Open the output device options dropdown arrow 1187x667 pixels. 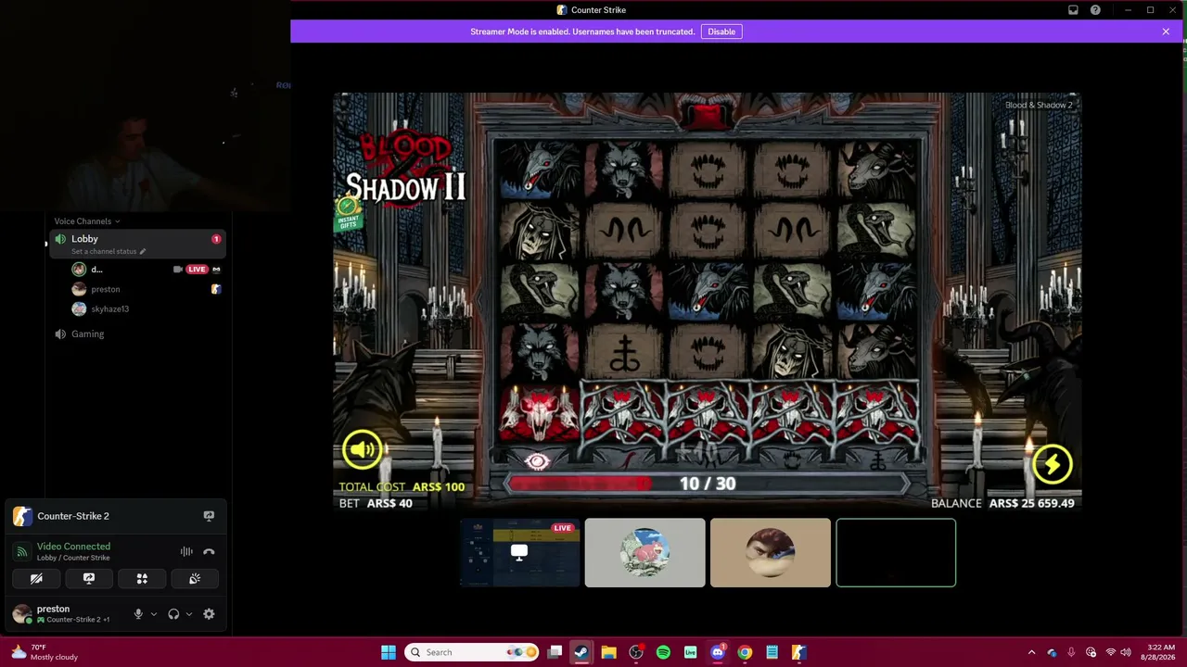click(x=188, y=614)
